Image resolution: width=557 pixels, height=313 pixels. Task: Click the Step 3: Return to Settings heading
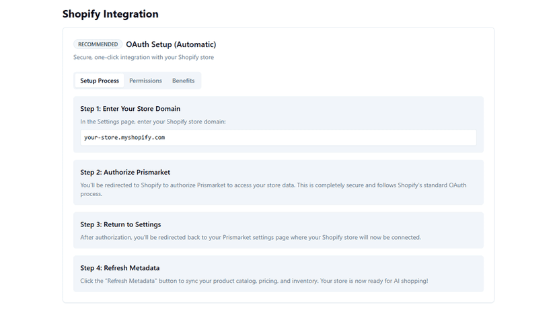point(120,224)
